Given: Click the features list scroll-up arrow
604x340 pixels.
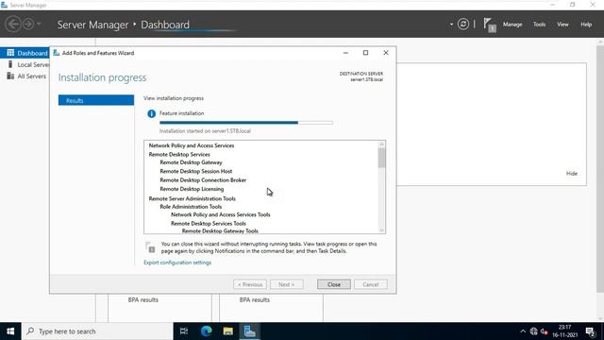Looking at the screenshot, I should tap(381, 144).
